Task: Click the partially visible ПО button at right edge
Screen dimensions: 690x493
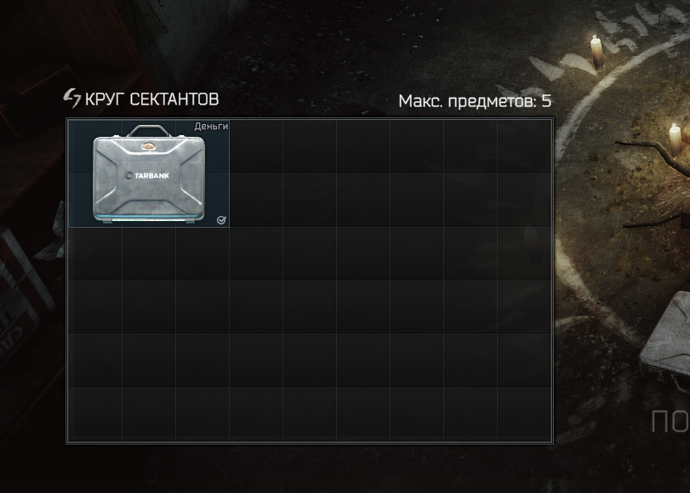Action: pyautogui.click(x=670, y=422)
